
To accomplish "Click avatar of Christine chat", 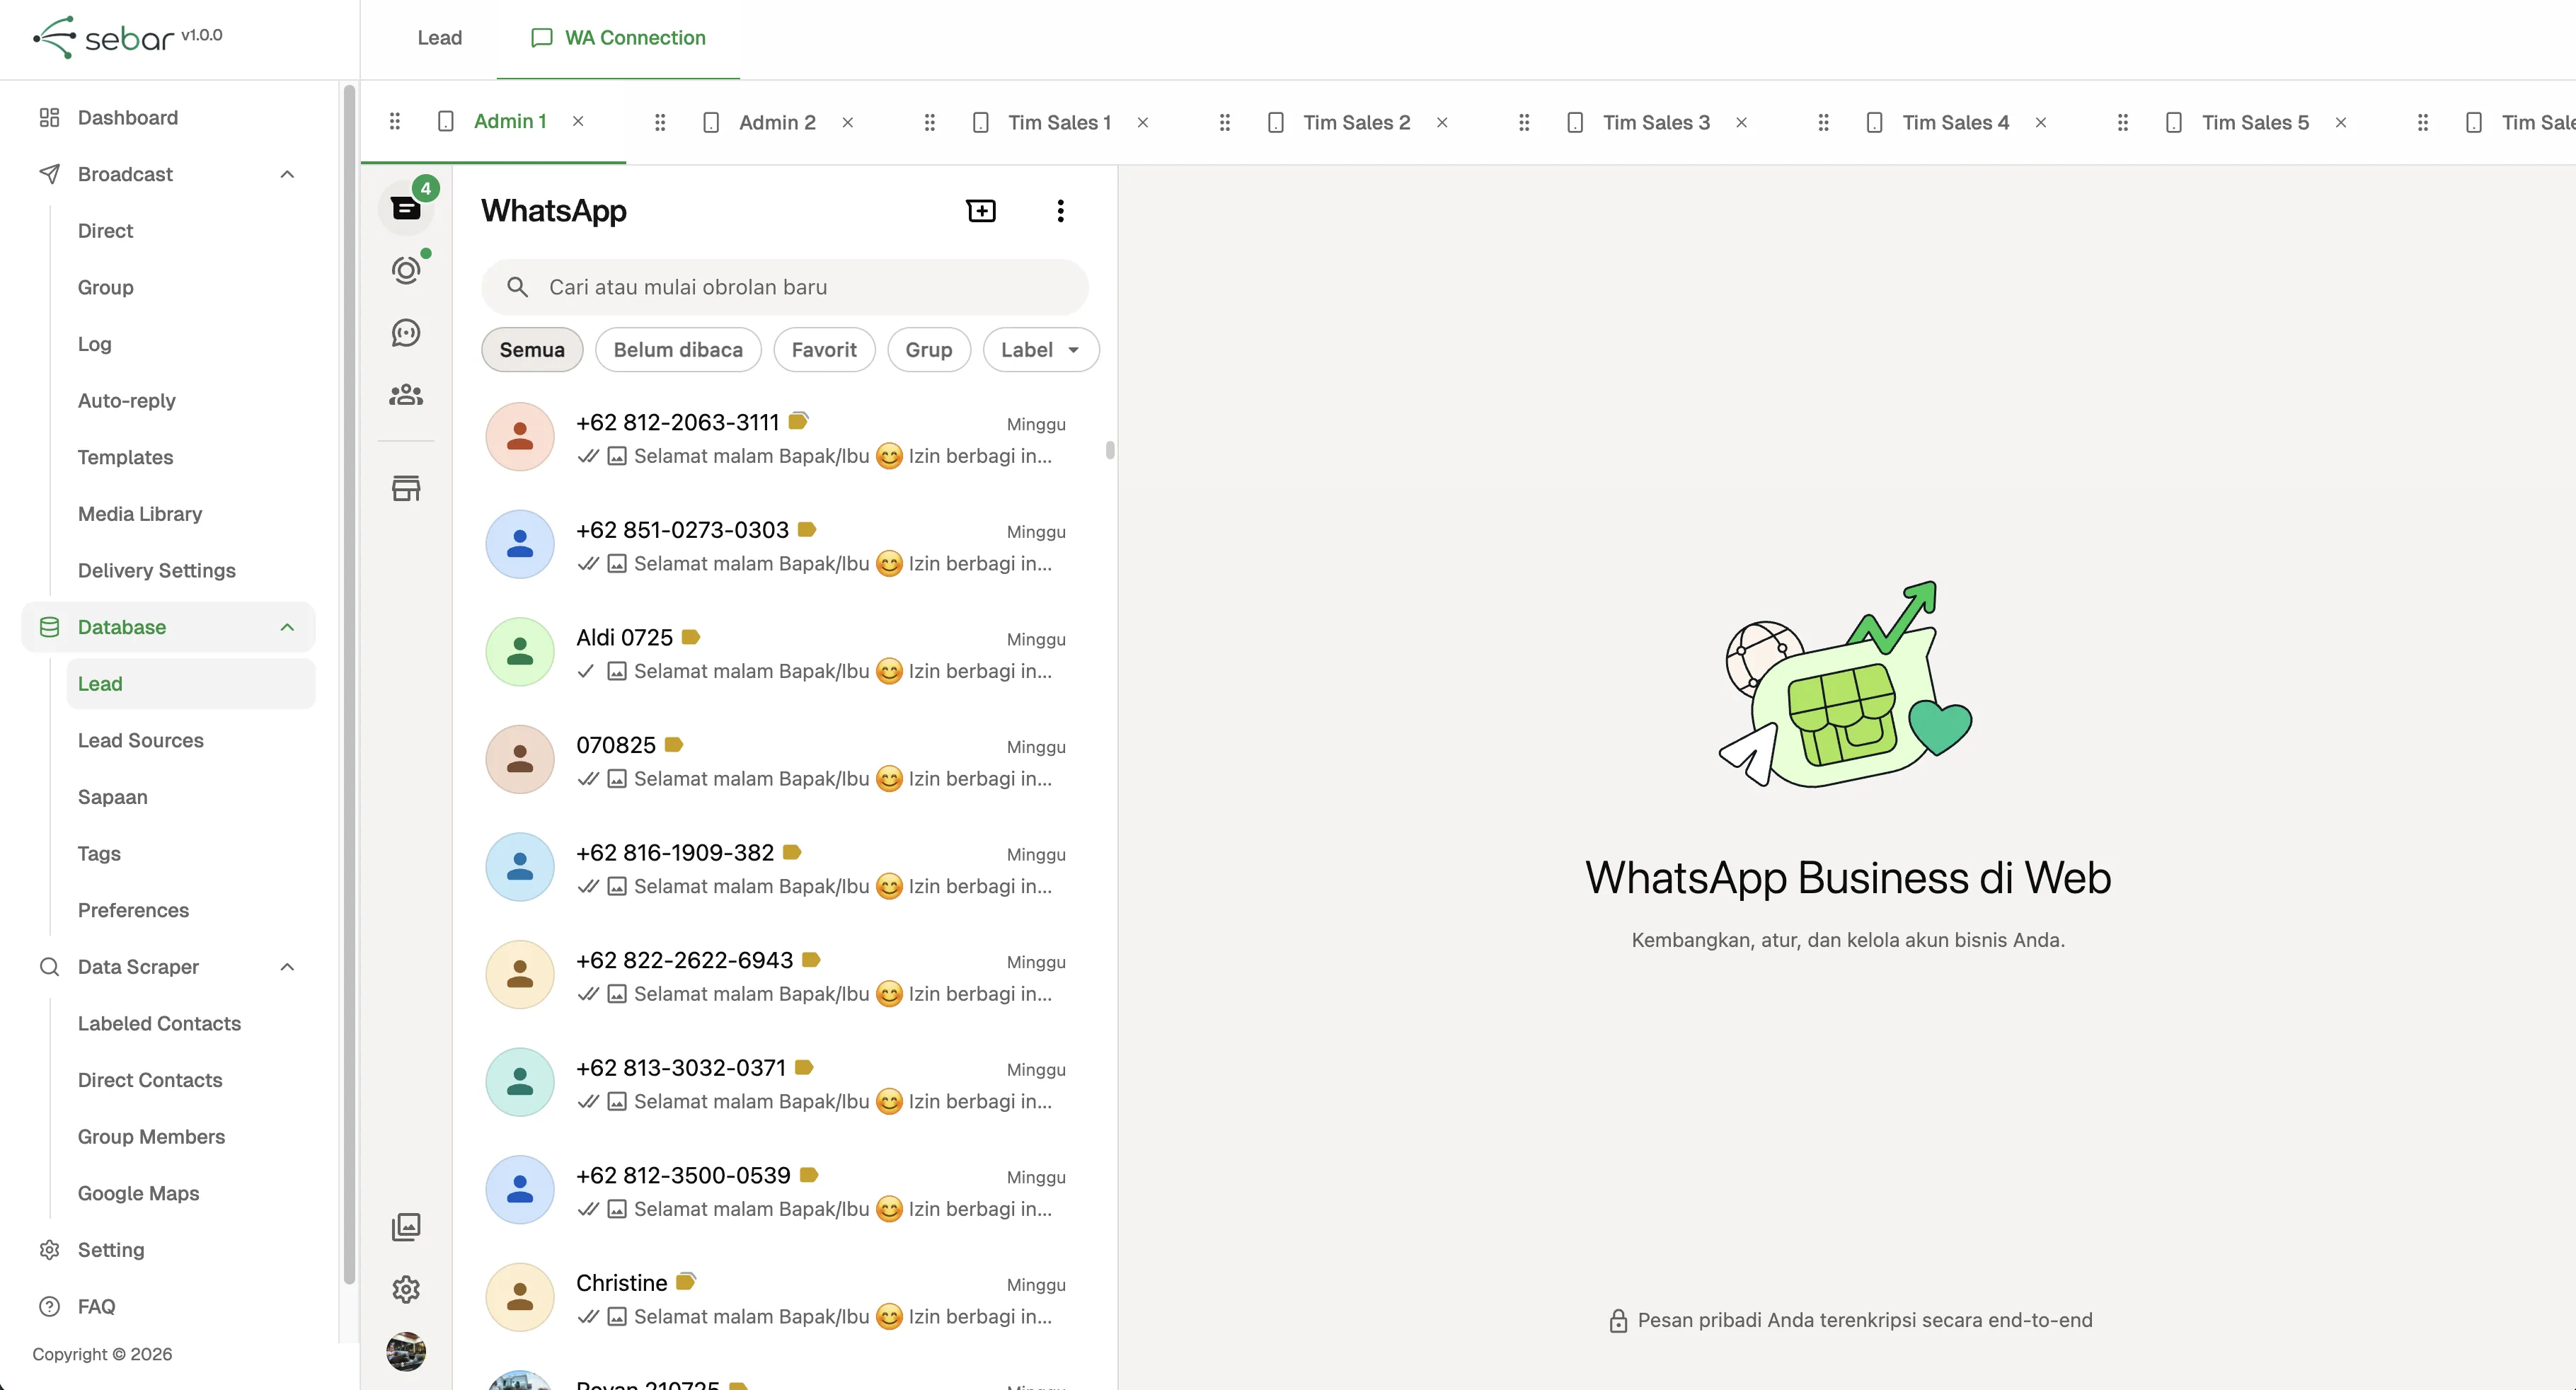I will pos(520,1297).
